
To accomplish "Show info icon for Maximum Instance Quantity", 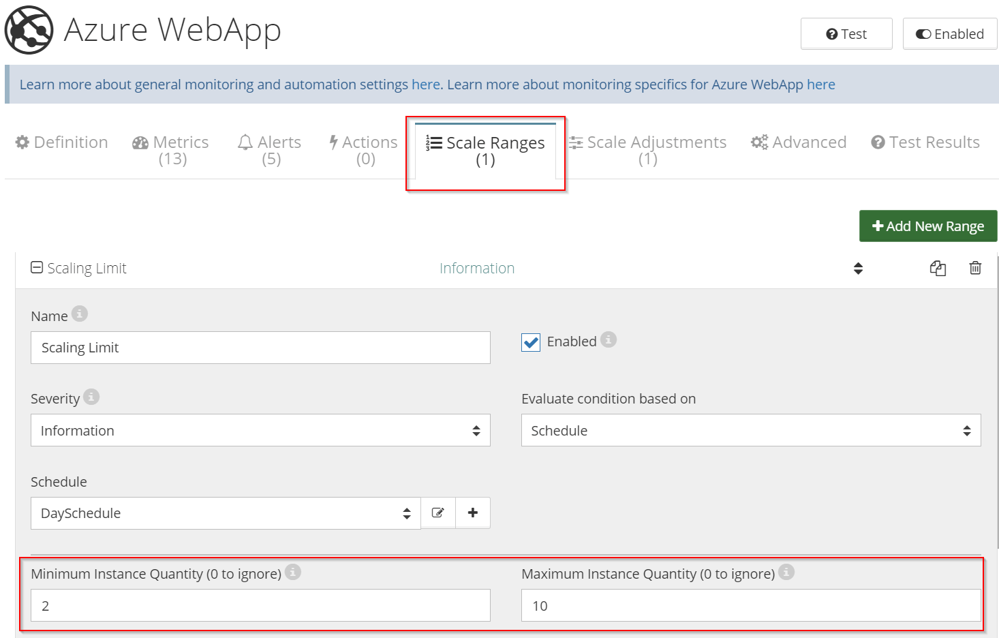I will tap(786, 572).
